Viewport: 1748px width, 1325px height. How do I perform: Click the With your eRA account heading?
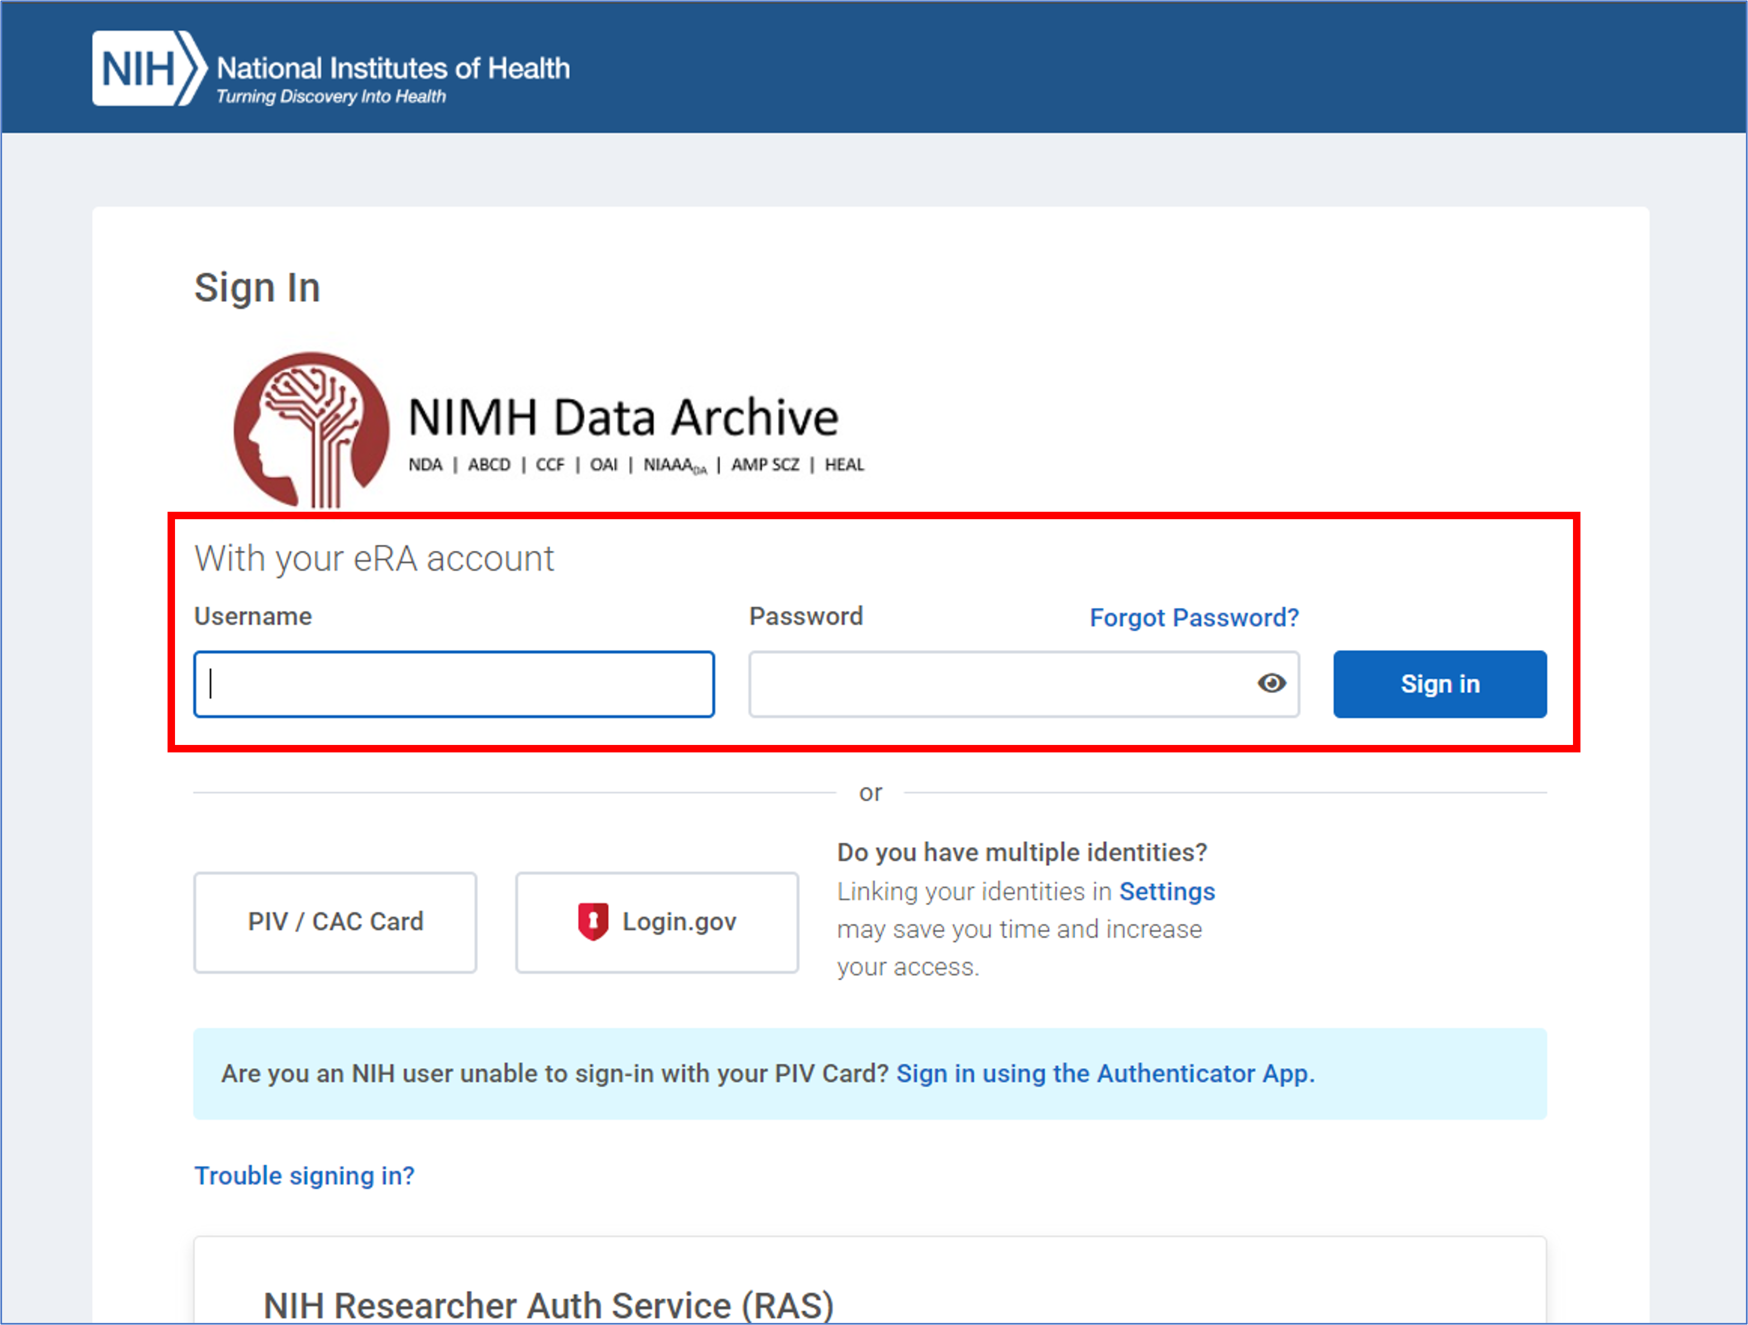[374, 559]
